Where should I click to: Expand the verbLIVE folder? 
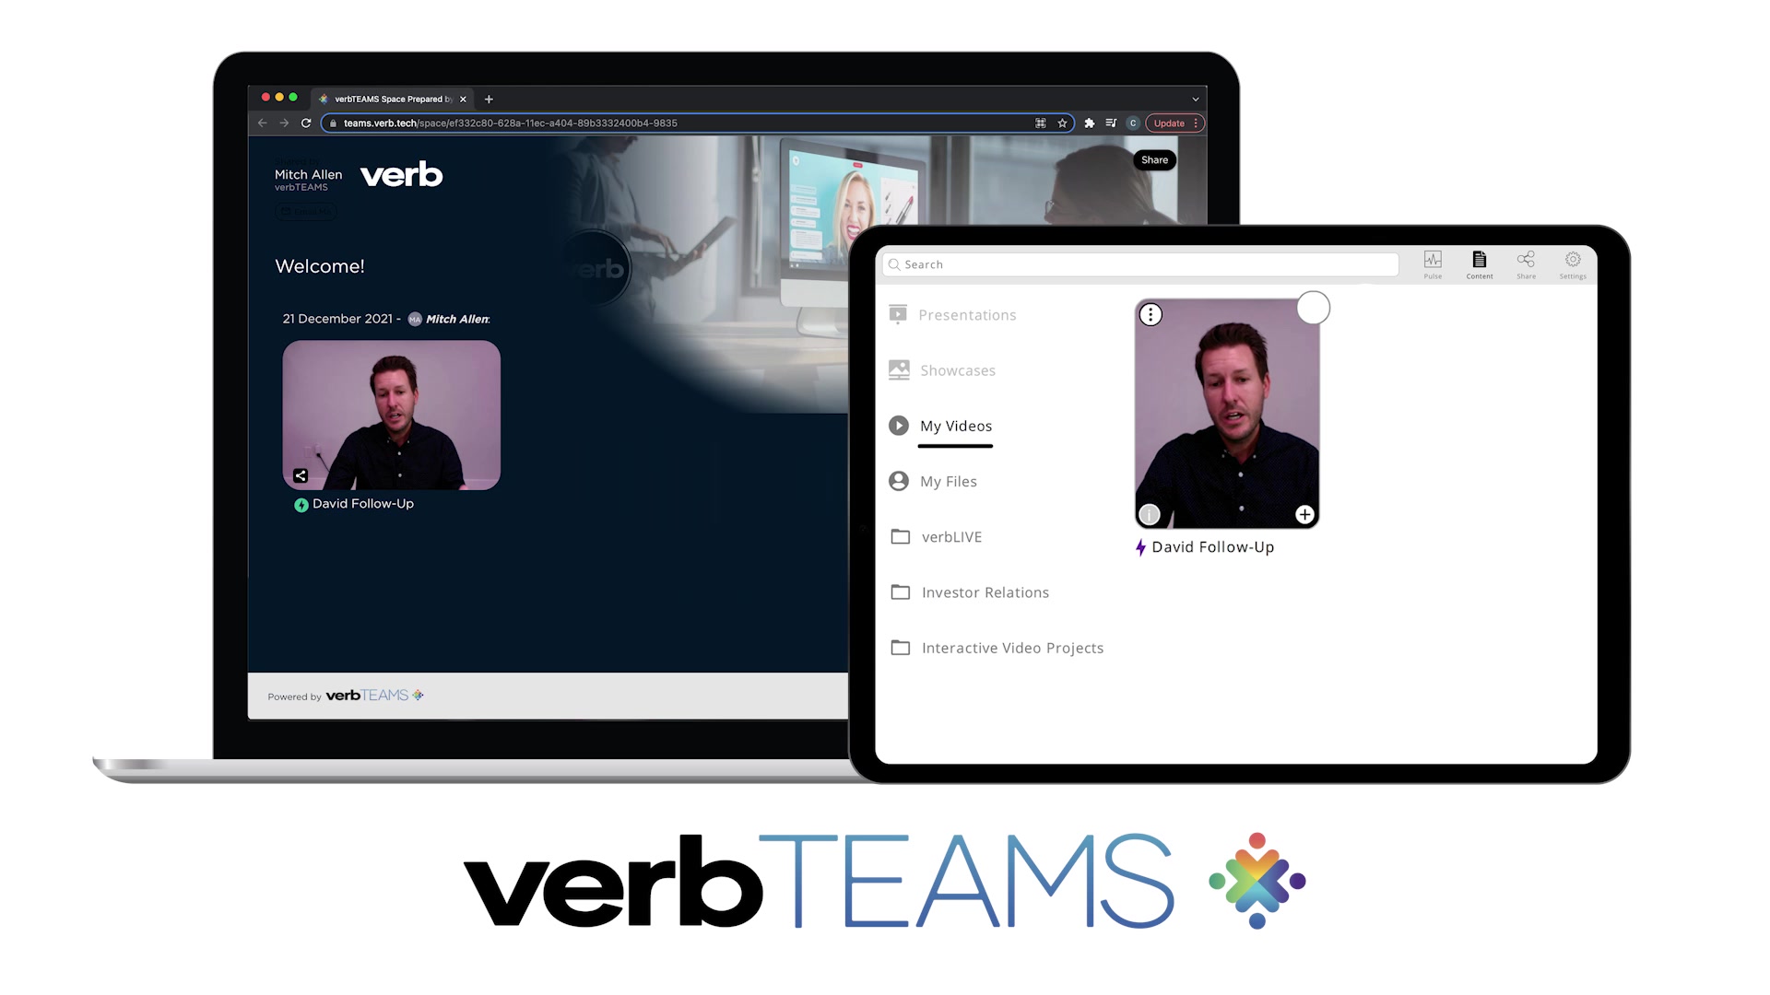click(x=950, y=537)
